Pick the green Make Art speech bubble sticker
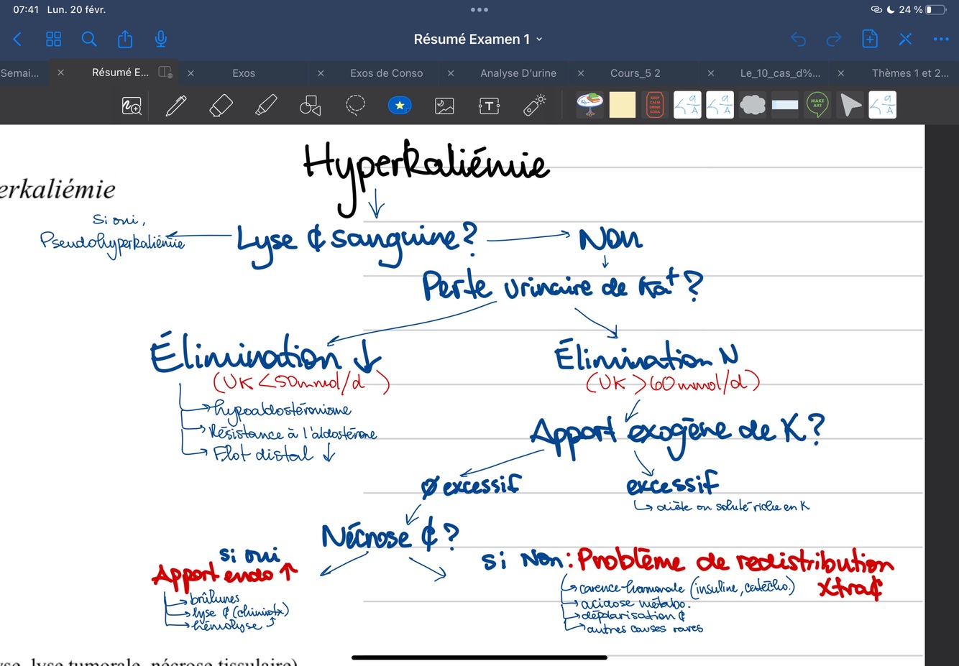This screenshot has height=666, width=959. pyautogui.click(x=817, y=105)
